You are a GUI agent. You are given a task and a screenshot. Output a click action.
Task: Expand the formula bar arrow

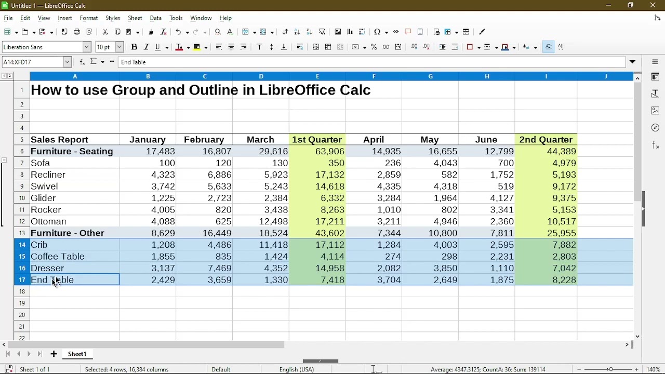pyautogui.click(x=633, y=62)
